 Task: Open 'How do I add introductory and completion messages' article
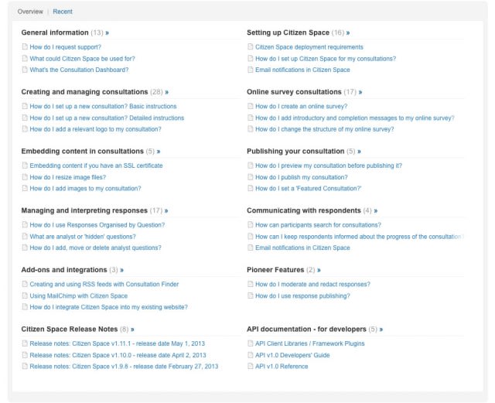point(355,118)
